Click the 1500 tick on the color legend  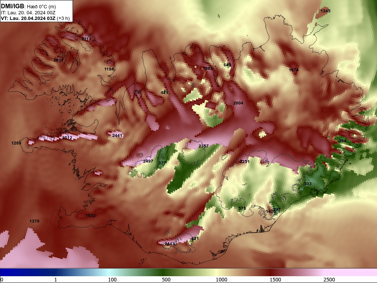[275, 280]
